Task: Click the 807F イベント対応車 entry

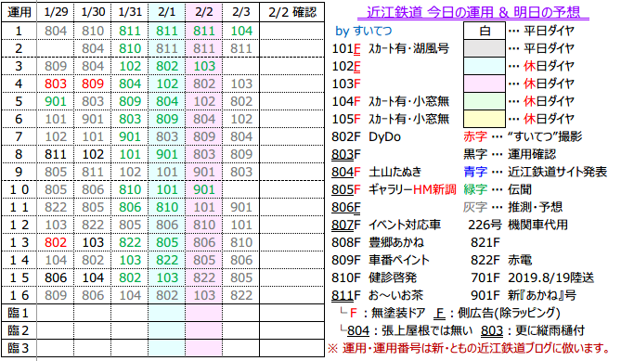Action: coord(386,225)
